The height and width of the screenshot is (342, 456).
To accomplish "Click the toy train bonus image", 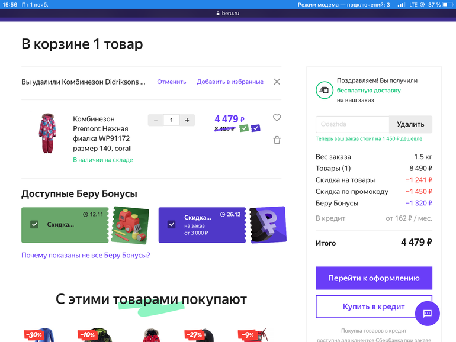I will point(130,225).
